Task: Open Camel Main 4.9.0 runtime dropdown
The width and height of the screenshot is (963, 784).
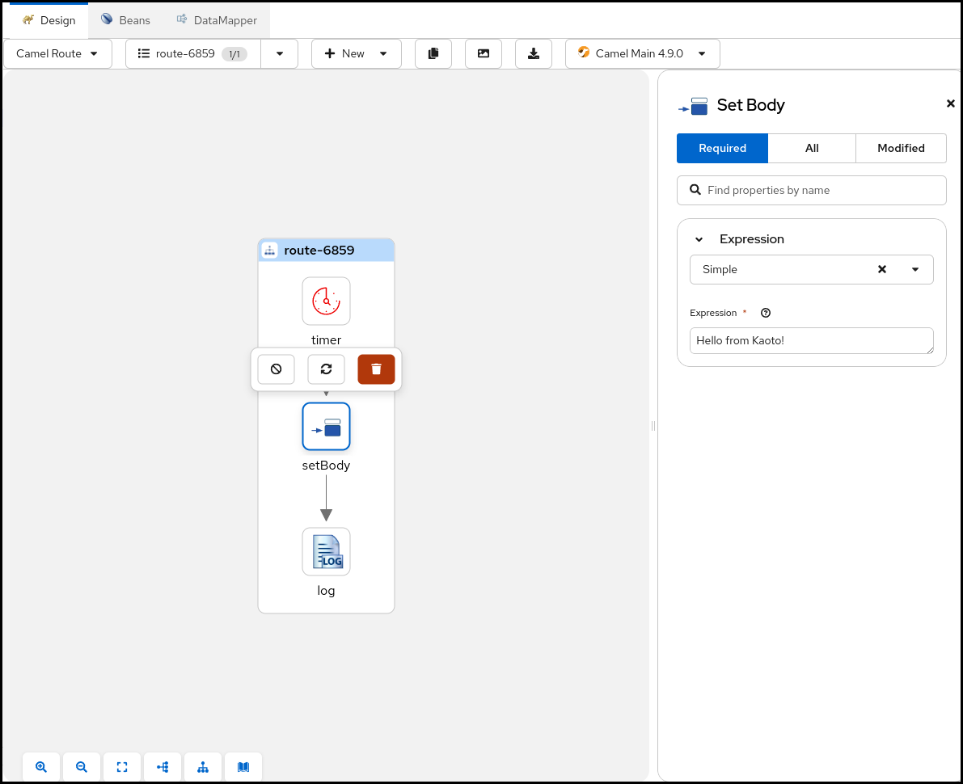Action: (x=642, y=53)
